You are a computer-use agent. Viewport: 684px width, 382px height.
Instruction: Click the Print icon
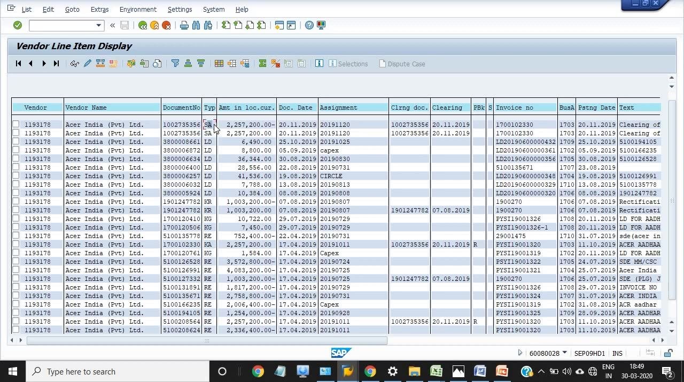click(184, 25)
